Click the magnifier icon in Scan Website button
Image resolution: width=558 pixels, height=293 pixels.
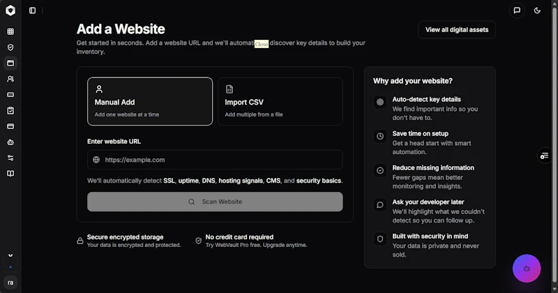(x=191, y=202)
